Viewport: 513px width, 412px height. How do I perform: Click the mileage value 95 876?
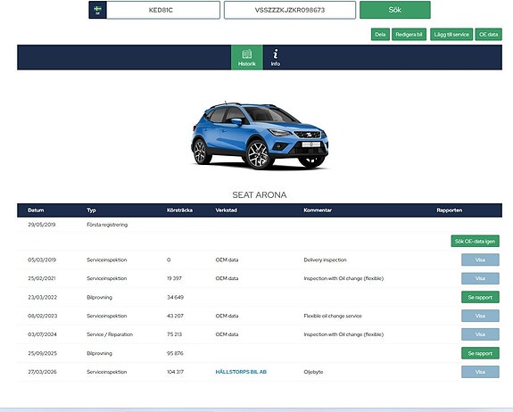pyautogui.click(x=175, y=353)
